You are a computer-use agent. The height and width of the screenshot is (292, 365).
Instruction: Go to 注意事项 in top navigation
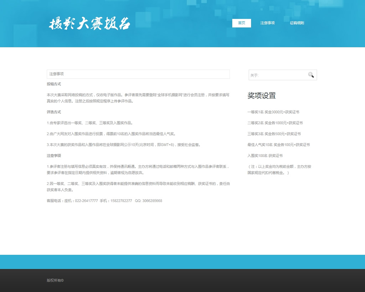click(x=267, y=23)
